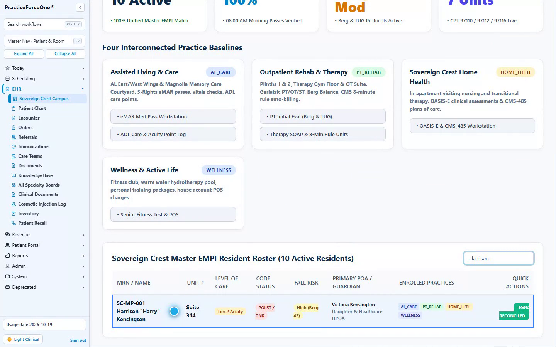
Task: Open the System menu section
Action: pos(45,276)
